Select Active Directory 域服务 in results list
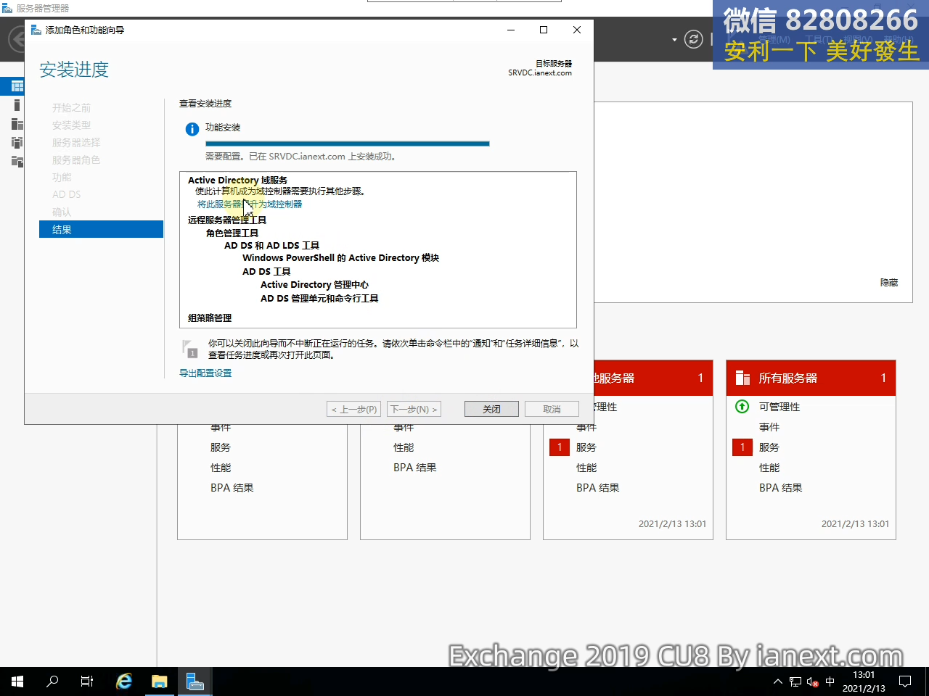 (x=237, y=180)
